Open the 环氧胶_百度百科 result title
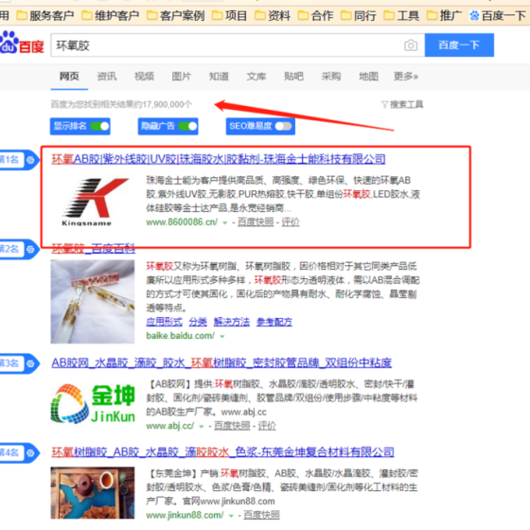The image size is (530, 530). (94, 248)
